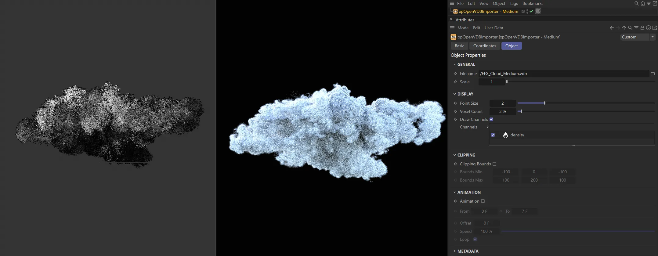Click the Scale slider handle
Screen dimensions: 658x256
tap(507, 82)
